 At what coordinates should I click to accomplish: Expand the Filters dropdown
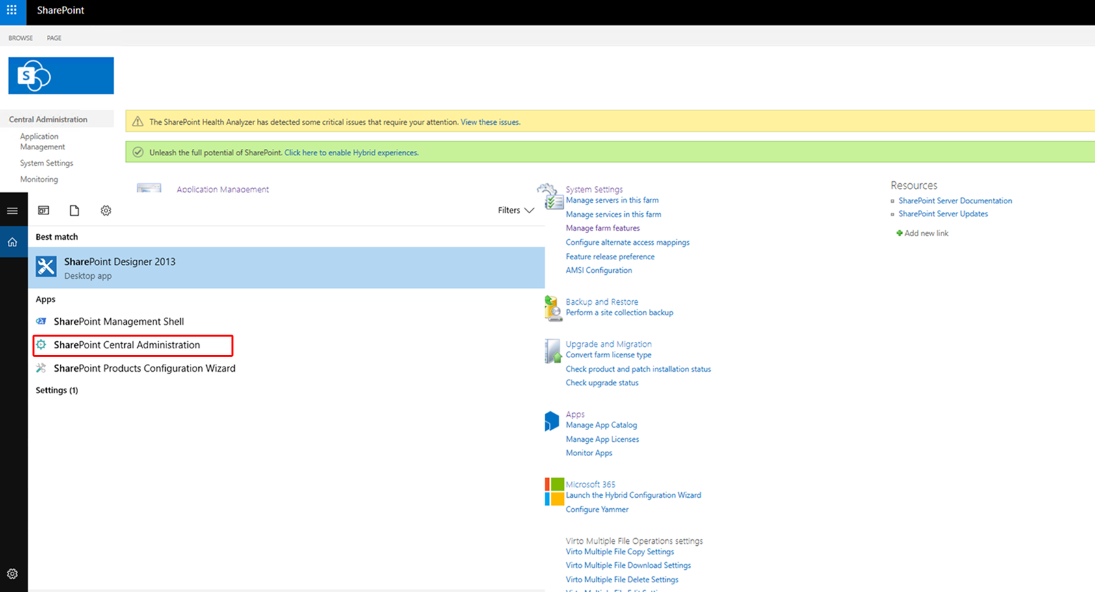(x=516, y=210)
